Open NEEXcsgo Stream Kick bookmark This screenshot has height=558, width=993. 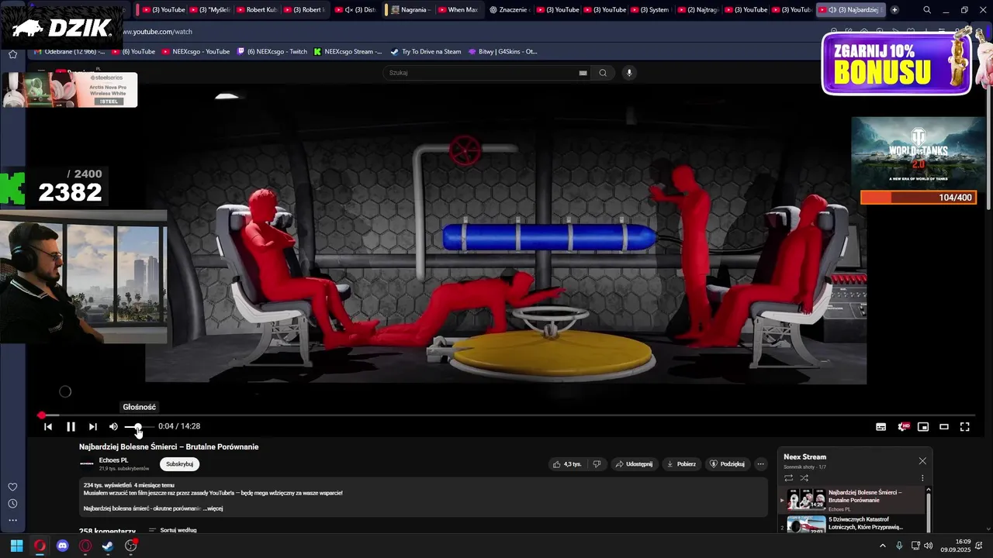click(x=348, y=52)
